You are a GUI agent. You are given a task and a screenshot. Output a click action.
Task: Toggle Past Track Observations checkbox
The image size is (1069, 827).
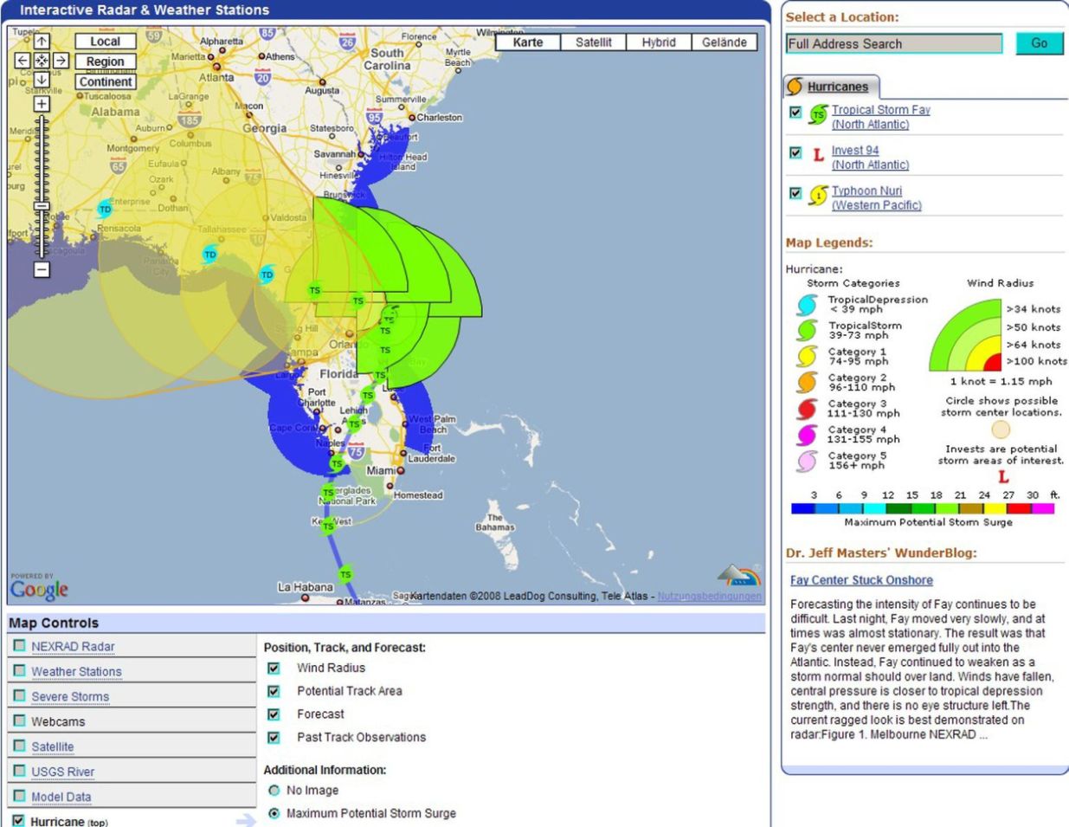274,738
